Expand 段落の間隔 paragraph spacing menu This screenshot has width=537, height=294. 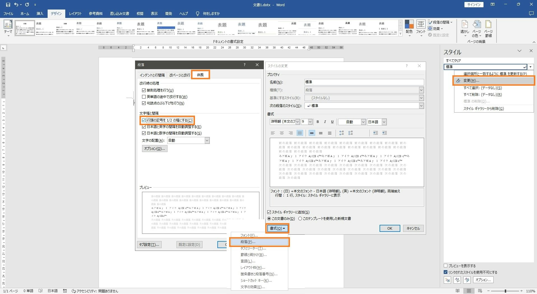point(440,22)
